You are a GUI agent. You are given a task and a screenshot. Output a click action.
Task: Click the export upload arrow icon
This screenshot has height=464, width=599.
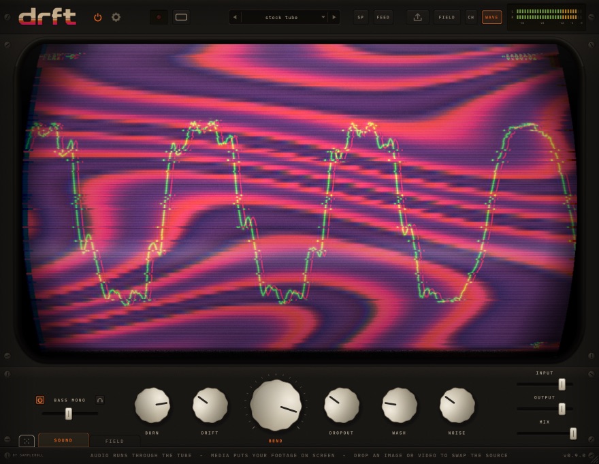click(x=417, y=17)
